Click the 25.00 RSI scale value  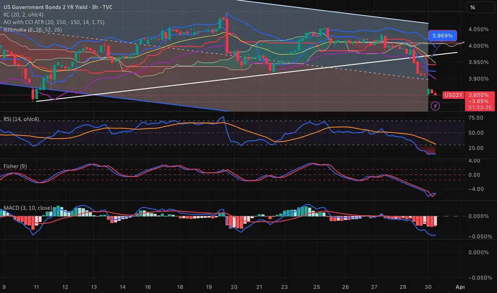[x=476, y=148]
